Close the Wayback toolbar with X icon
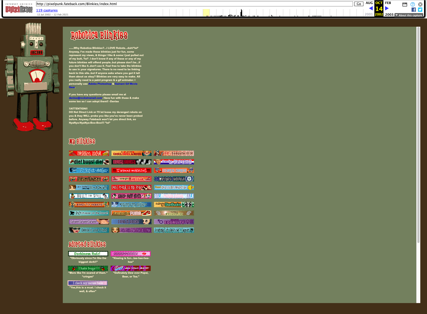The image size is (427, 314). (x=420, y=4)
